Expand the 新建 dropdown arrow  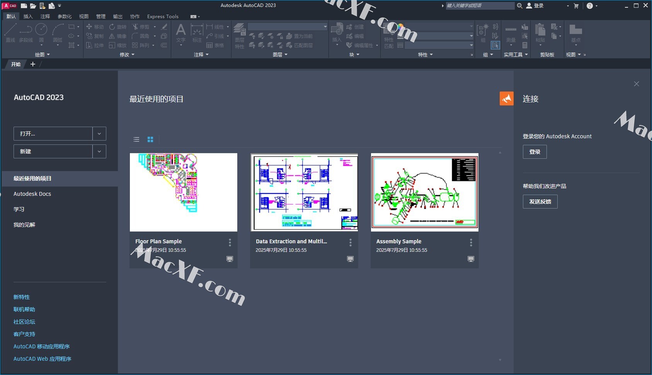coord(99,151)
